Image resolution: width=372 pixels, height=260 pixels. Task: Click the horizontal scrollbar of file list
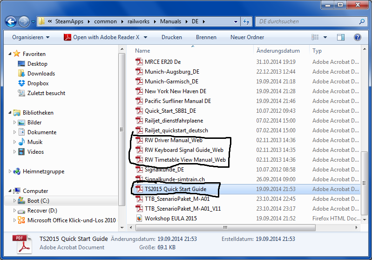[x=225, y=227]
